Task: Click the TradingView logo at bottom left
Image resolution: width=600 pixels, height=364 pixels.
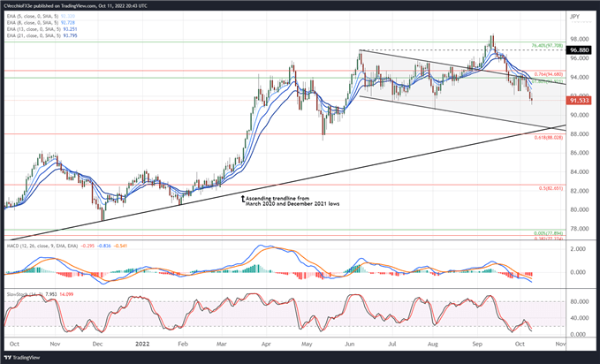Action: pos(23,358)
